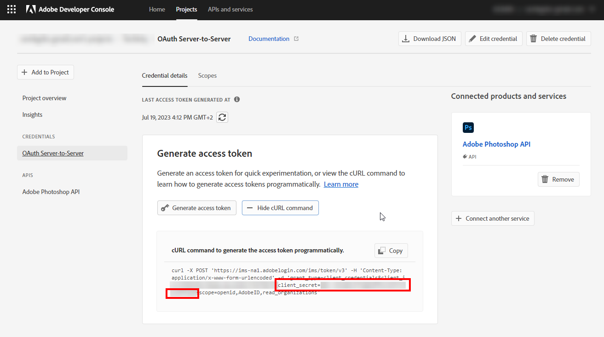604x337 pixels.
Task: Click the info icon beside token label
Action: [237, 99]
